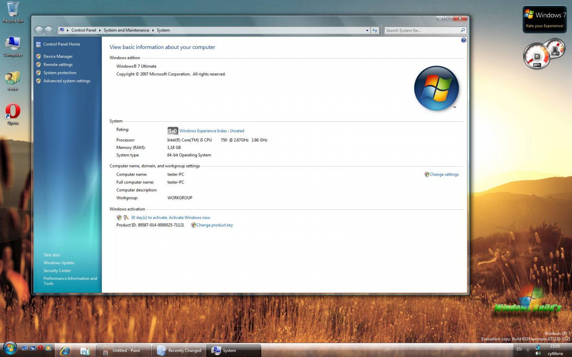The image size is (572, 357).
Task: Click Switch between windows in Quick Launch
Action: 33,348
